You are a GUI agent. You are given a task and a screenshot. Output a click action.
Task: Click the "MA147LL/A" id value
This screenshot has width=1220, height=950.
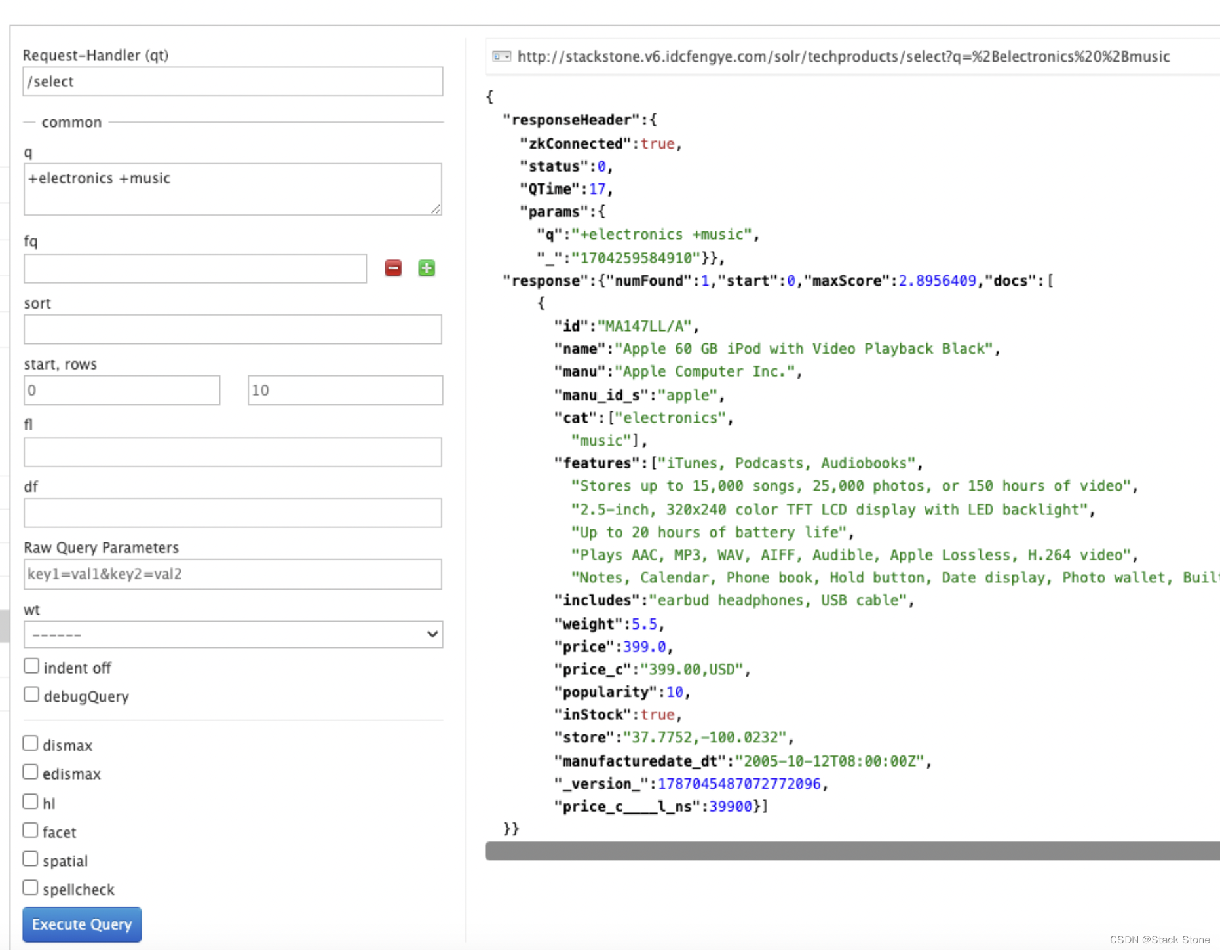pos(645,326)
